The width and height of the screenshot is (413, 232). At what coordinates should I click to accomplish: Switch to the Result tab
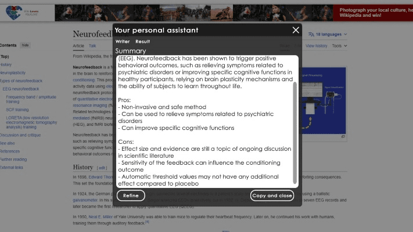[x=143, y=42]
